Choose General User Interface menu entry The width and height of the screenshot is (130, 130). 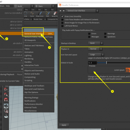pos(39,33)
